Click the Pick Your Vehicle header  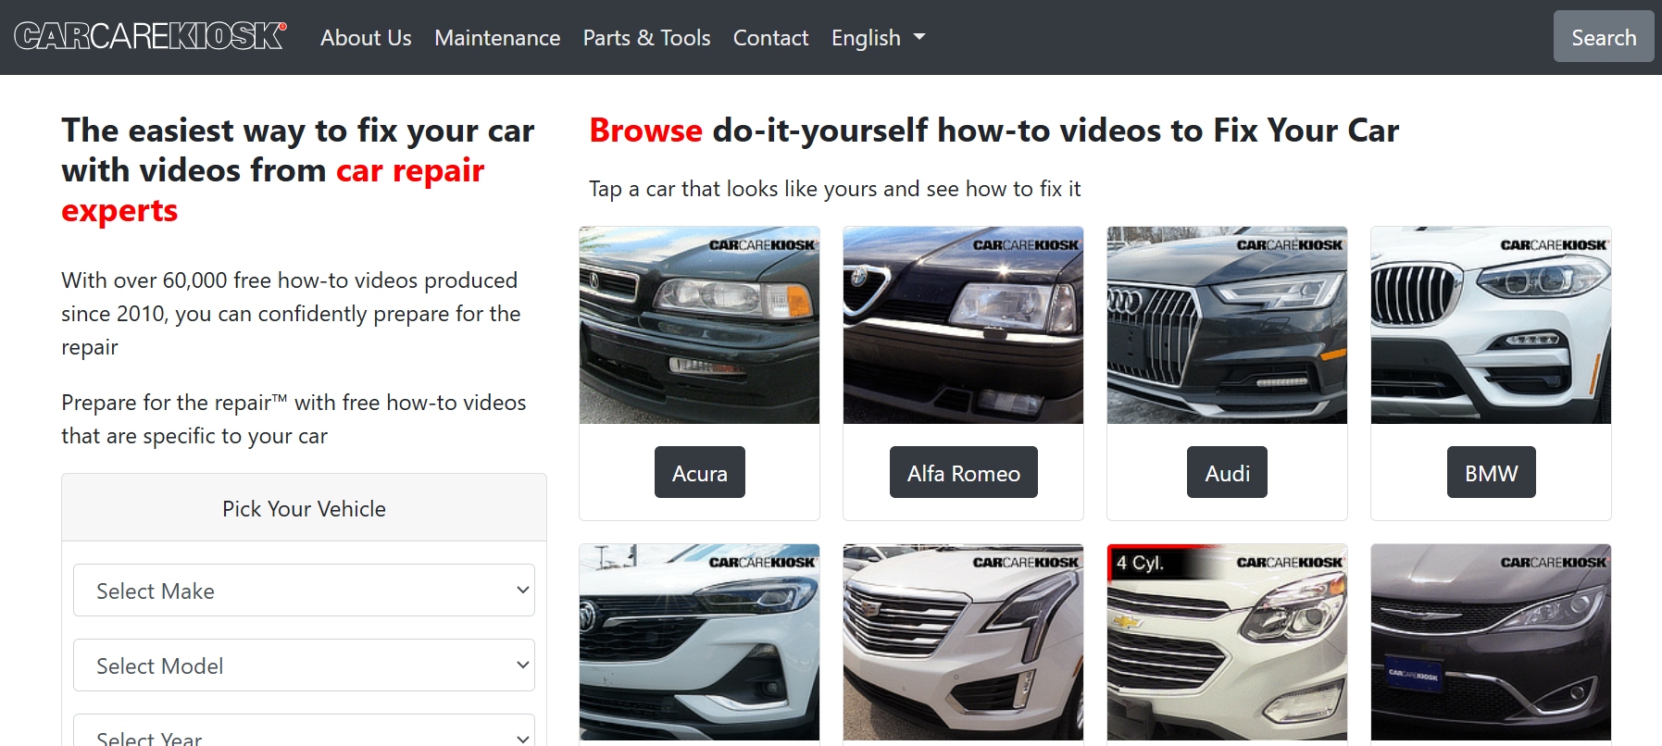304,508
